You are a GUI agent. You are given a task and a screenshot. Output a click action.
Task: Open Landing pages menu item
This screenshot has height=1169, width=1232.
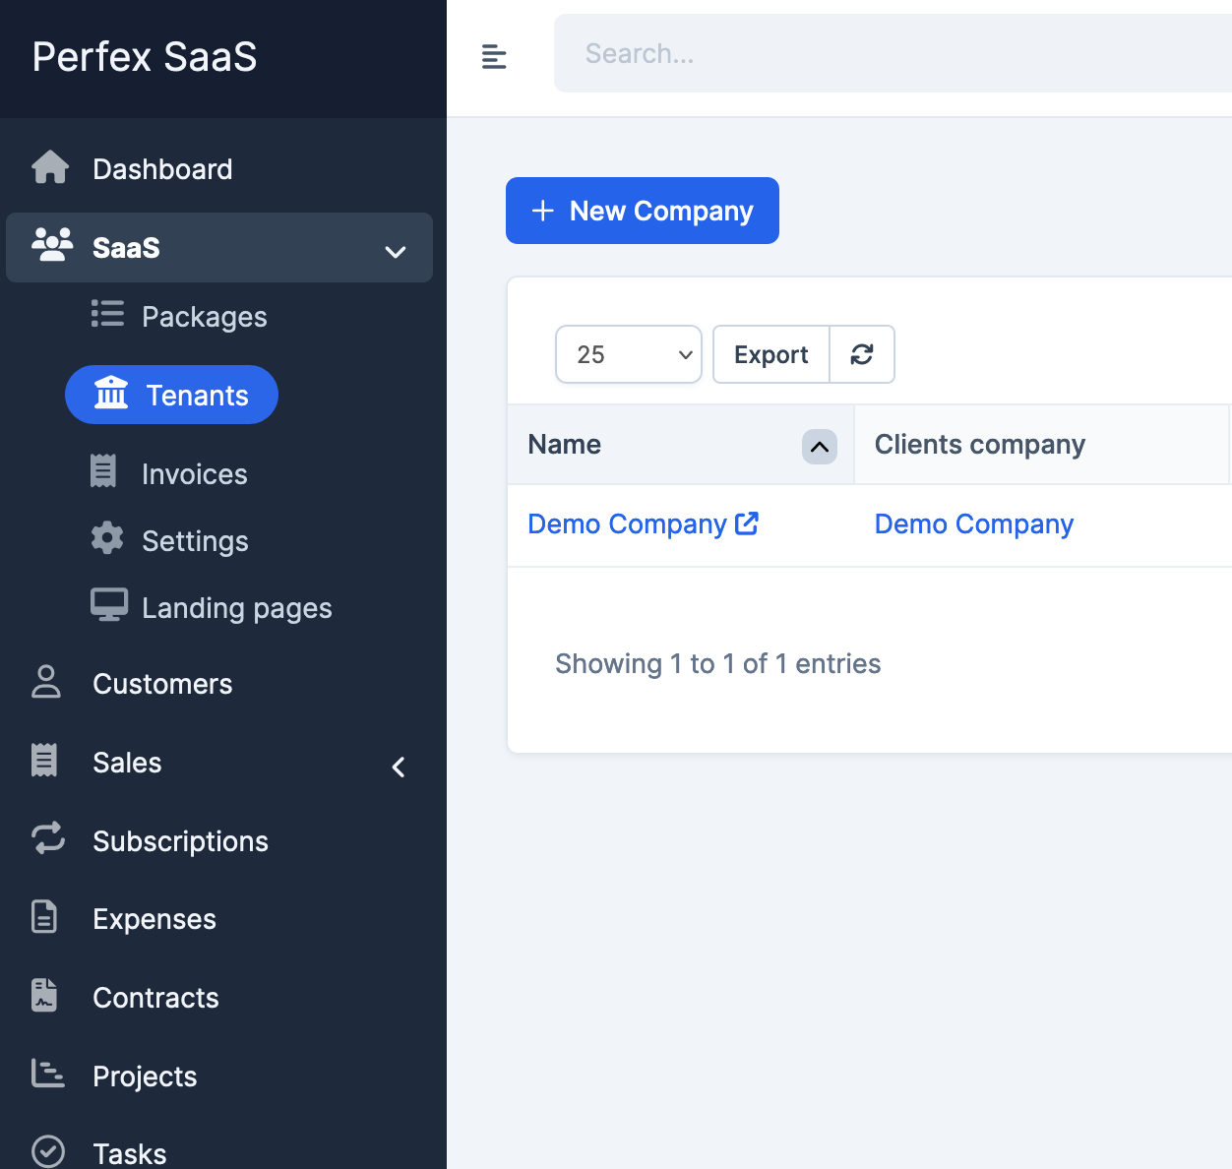[x=236, y=608]
